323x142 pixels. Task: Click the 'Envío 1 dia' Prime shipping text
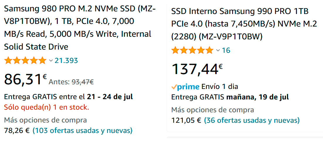click(220, 87)
